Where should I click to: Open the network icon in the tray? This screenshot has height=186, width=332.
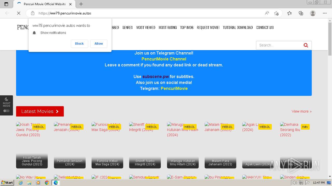coord(301,183)
